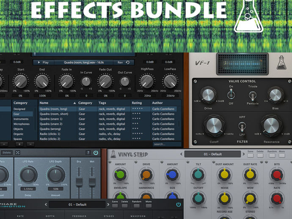The height and width of the screenshot is (219, 292).
Task: Go to next preset in Phase Motion
Action: [108, 205]
